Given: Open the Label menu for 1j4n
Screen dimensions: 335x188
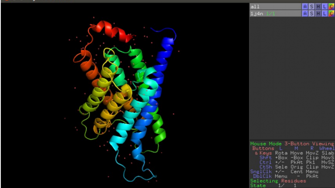Looking at the screenshot, I should point(325,13).
